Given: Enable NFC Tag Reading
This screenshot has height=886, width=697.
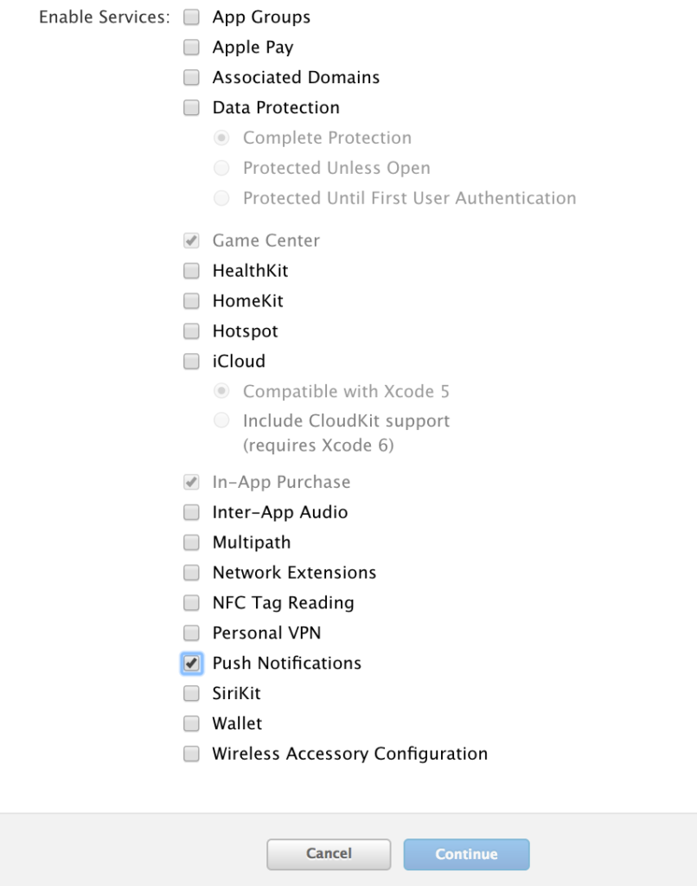Looking at the screenshot, I should tap(191, 603).
